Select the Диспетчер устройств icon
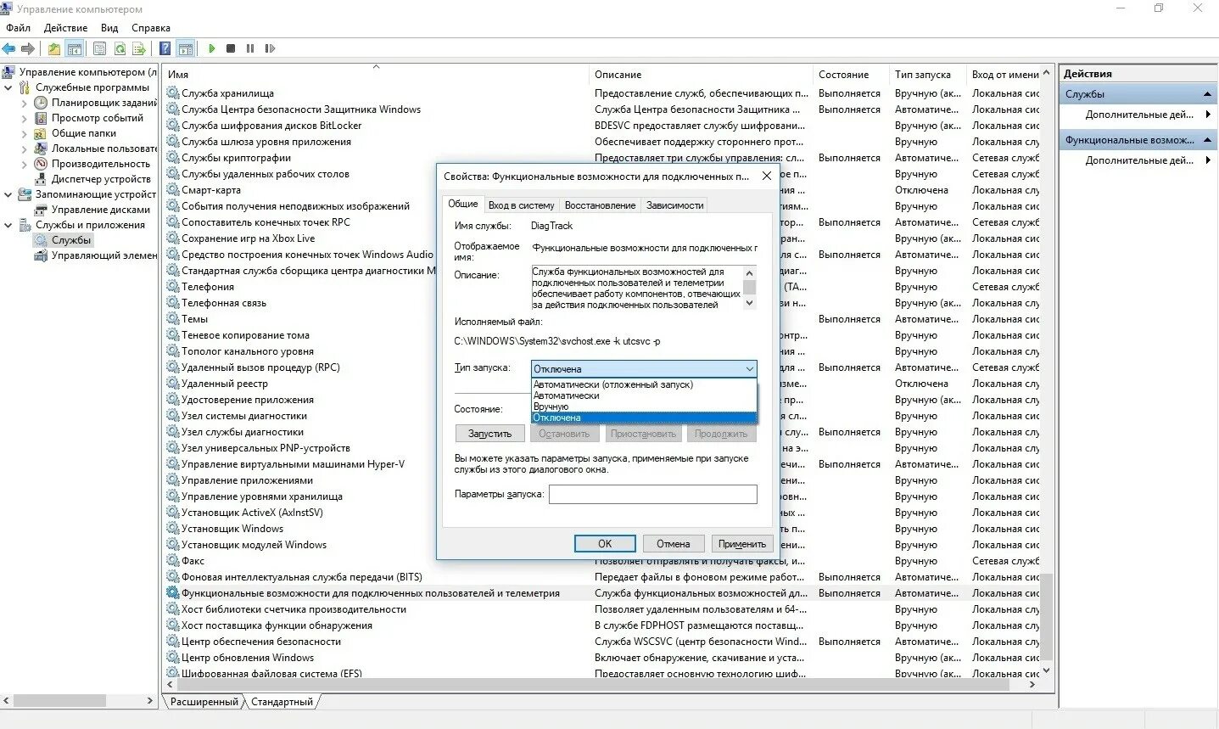 click(x=40, y=179)
